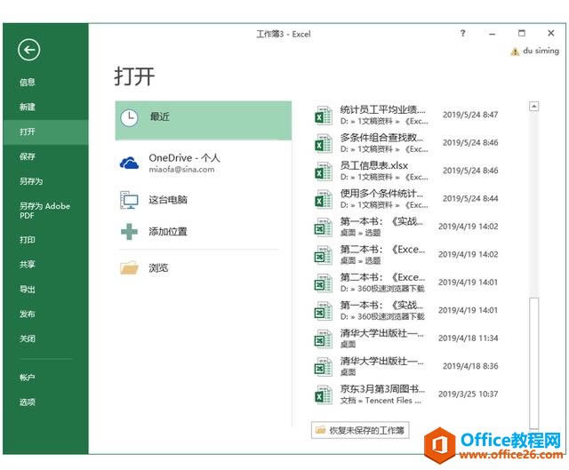The image size is (569, 470).
Task: Open 京东3月第3周图书... file
Action: [406, 394]
